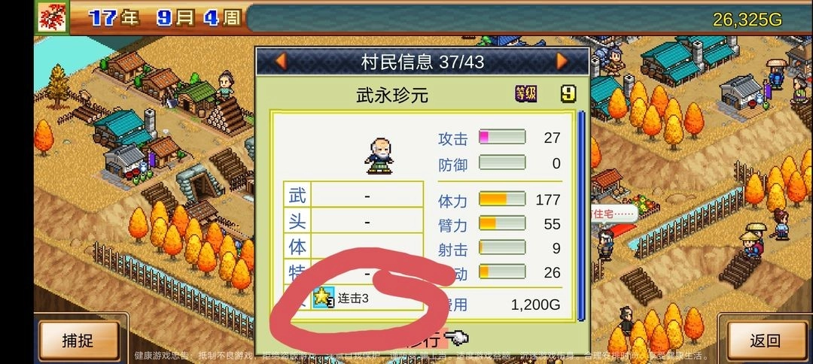This screenshot has width=813, height=364.
Task: Tap the purple 等级 level badge
Action: [x=525, y=94]
